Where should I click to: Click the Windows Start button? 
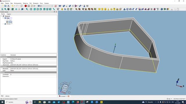point(2,102)
